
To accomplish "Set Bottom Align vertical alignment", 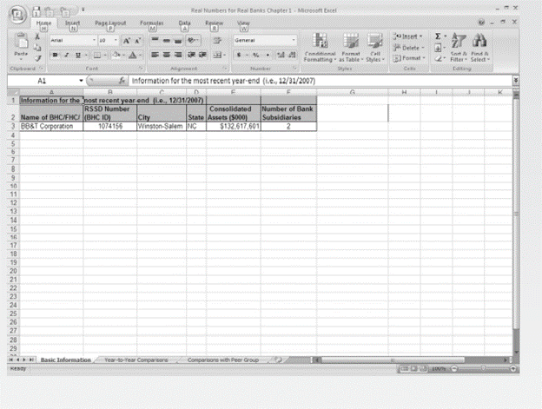I will [x=178, y=41].
